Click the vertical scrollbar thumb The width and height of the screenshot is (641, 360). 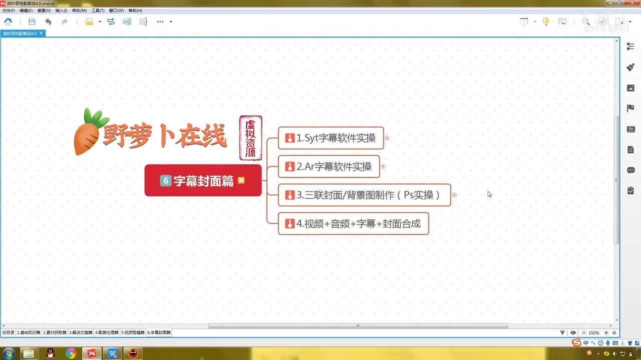coord(616,180)
